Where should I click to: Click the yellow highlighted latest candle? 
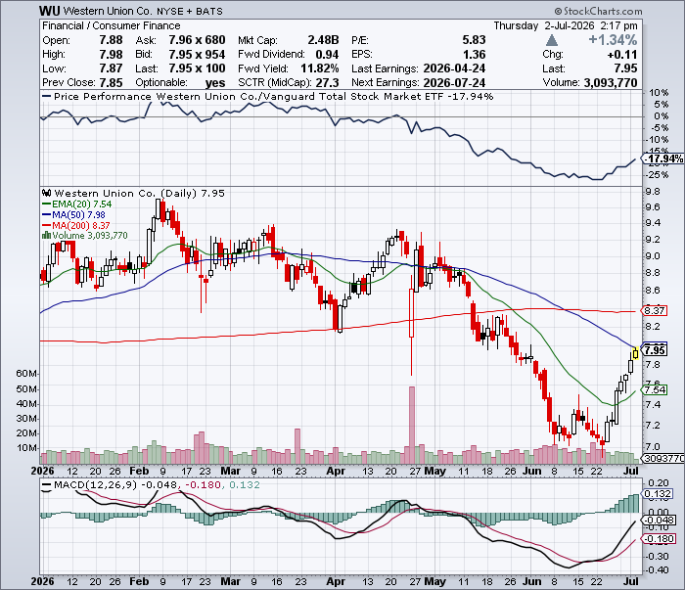[x=636, y=353]
